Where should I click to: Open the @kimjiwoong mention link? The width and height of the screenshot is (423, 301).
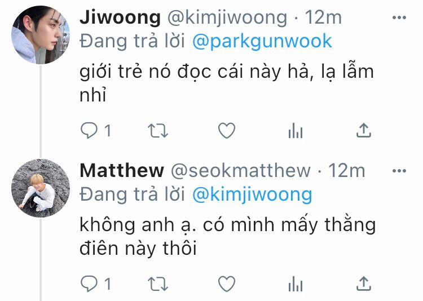252,194
